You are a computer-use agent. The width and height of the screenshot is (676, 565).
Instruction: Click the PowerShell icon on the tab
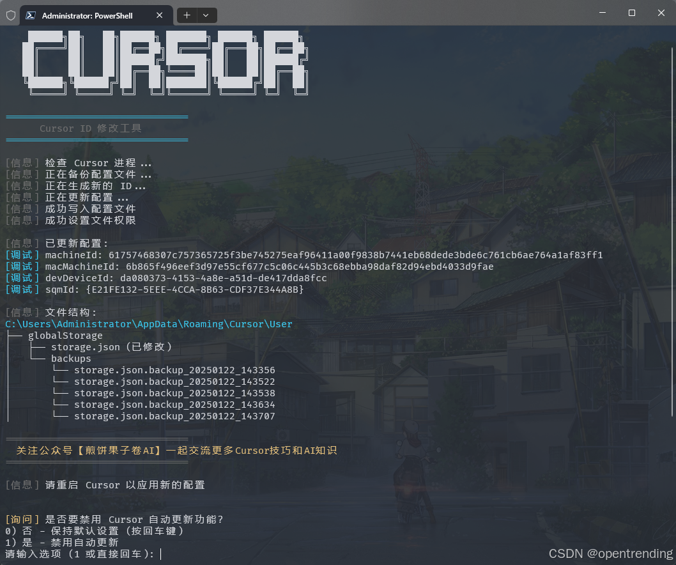click(31, 15)
